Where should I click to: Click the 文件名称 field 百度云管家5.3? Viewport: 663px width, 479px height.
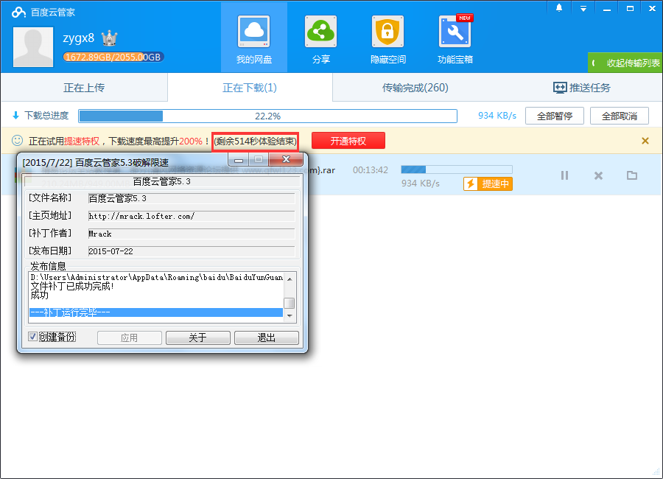click(x=191, y=198)
